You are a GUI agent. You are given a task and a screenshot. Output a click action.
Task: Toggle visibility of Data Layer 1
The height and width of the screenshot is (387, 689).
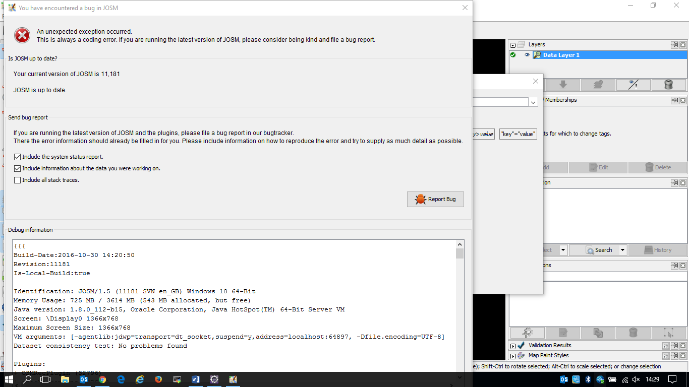[x=527, y=55]
